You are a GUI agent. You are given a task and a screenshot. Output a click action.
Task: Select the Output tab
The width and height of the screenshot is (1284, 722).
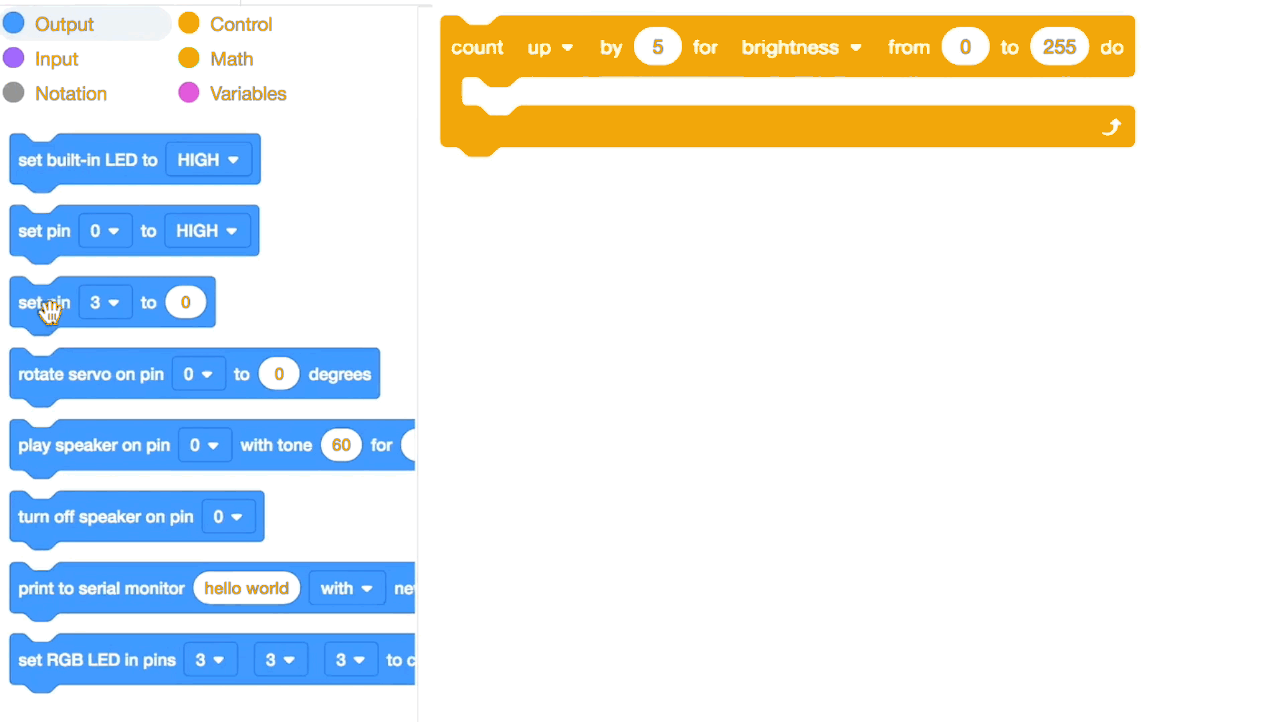tap(64, 24)
